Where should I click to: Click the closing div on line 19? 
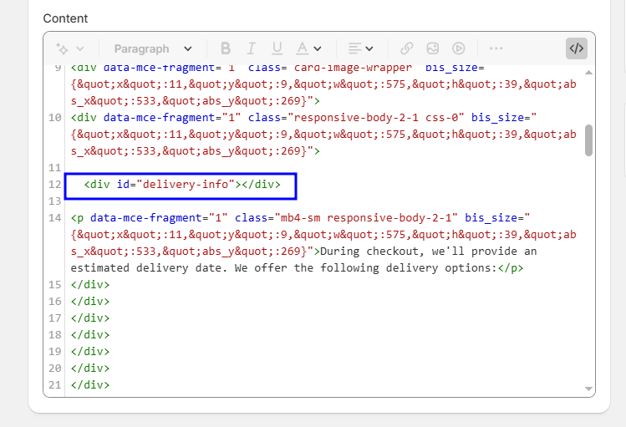[x=90, y=352]
